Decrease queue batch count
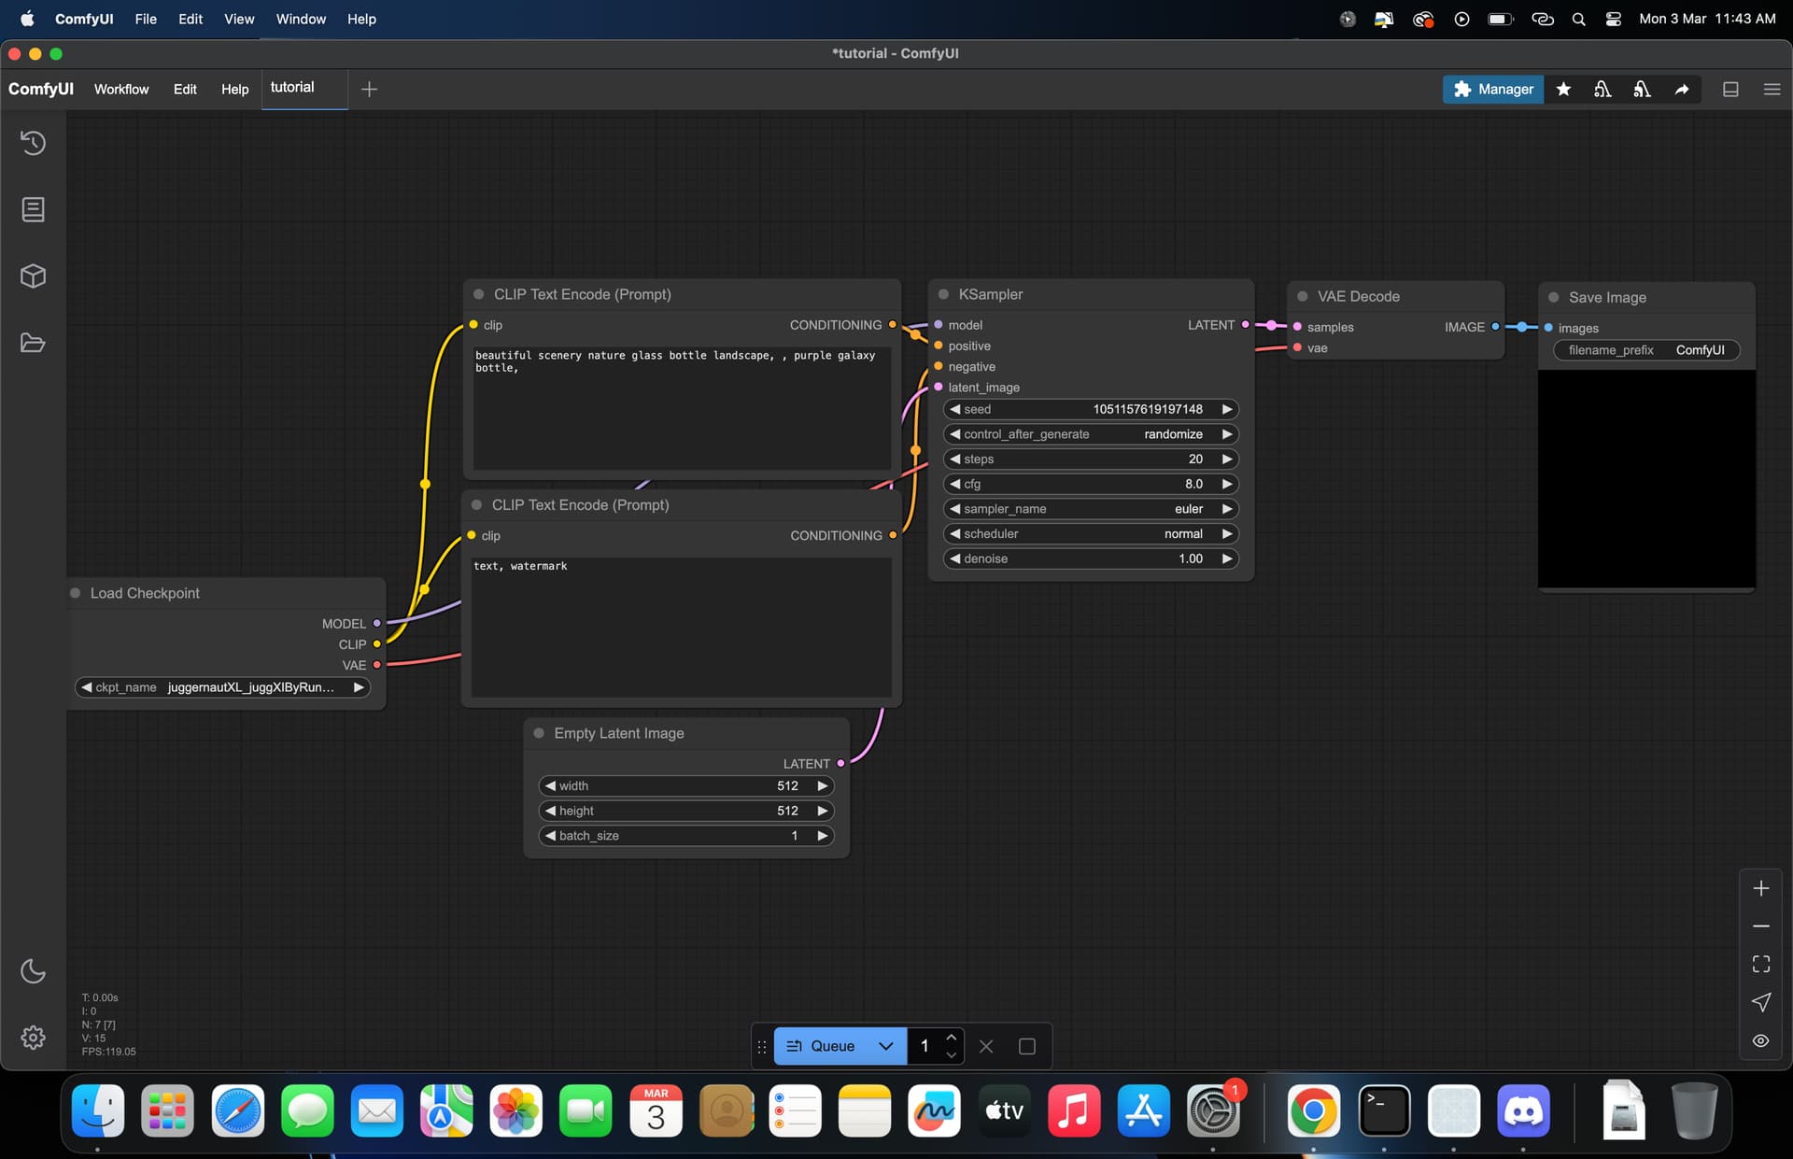1793x1159 pixels. pyautogui.click(x=951, y=1054)
